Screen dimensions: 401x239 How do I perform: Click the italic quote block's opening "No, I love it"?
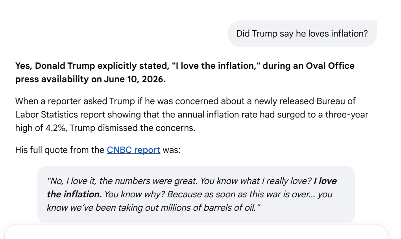point(71,181)
